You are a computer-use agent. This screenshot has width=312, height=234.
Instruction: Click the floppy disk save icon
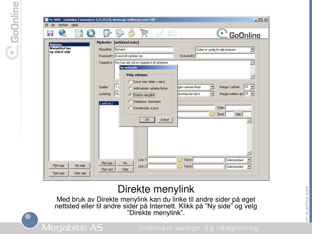(x=50, y=33)
